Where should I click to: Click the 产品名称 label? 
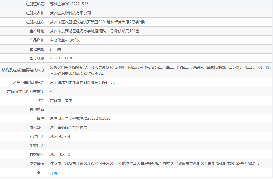(x=37, y=40)
